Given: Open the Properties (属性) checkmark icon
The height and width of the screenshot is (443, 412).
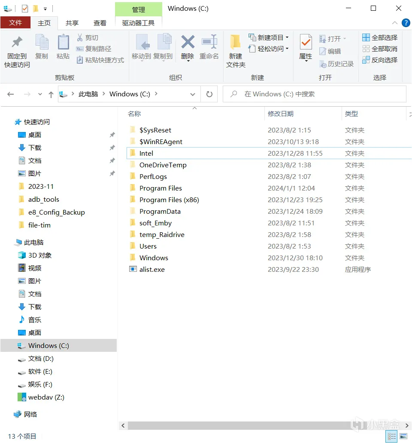Looking at the screenshot, I should 306,43.
